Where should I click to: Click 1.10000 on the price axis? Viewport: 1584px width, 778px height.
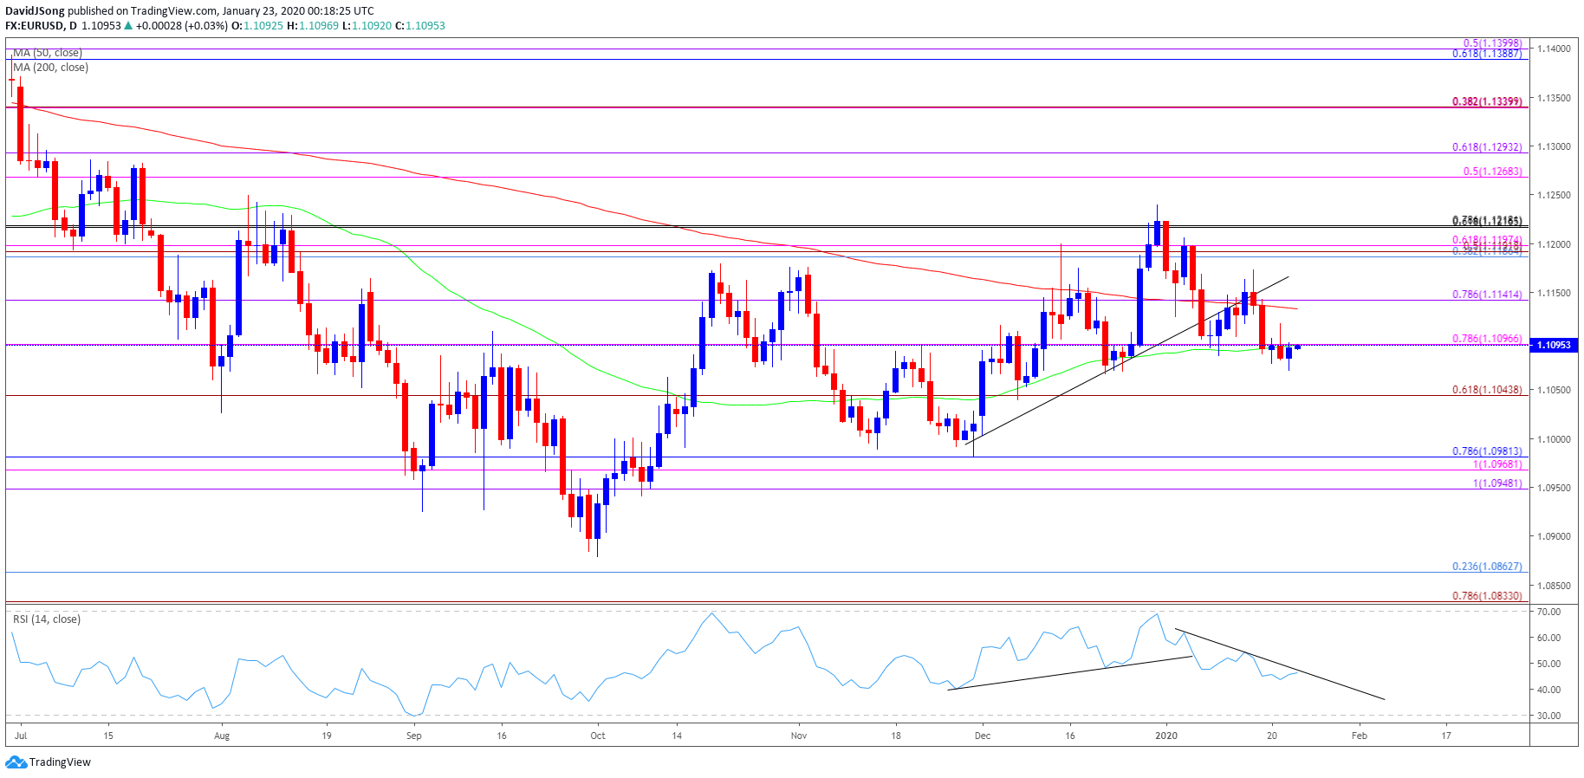tap(1554, 440)
